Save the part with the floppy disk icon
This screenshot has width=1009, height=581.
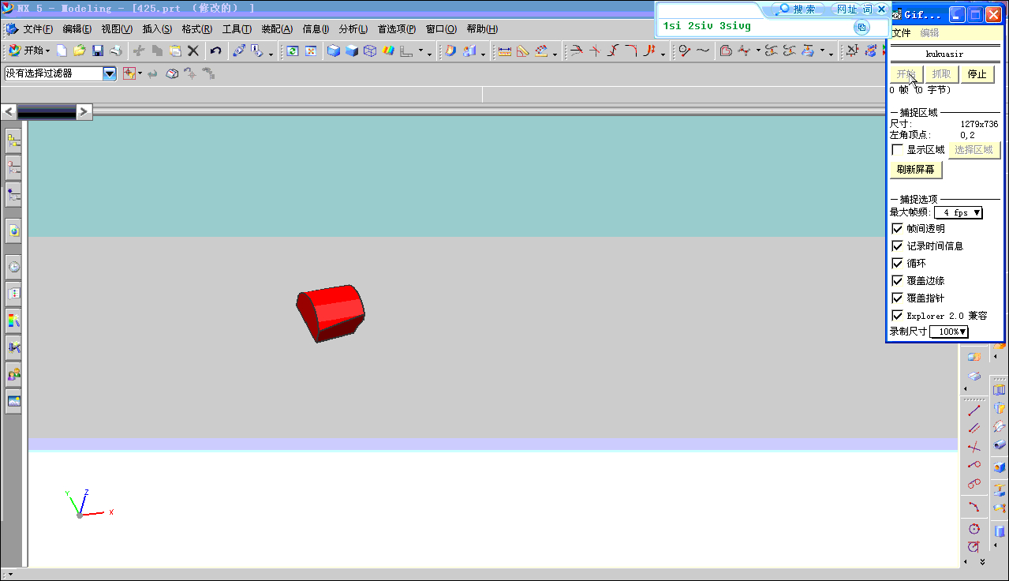[x=98, y=51]
